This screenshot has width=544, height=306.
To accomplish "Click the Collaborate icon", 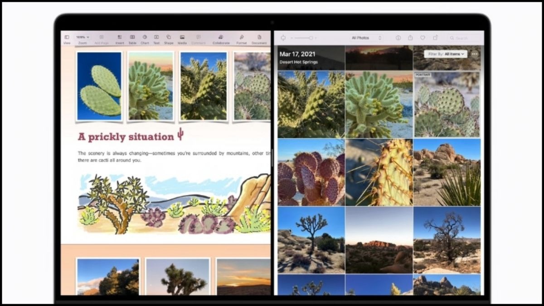I will [x=221, y=38].
